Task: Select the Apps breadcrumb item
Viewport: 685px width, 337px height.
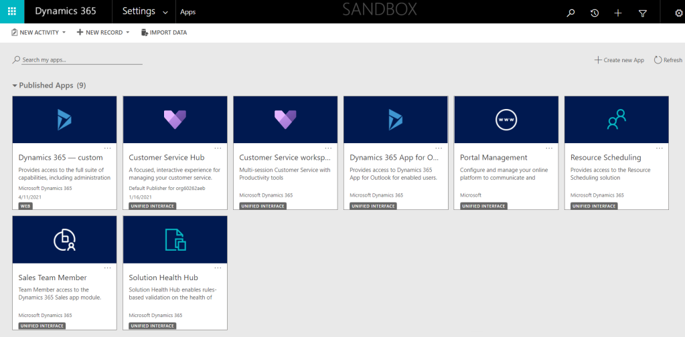Action: (x=188, y=12)
